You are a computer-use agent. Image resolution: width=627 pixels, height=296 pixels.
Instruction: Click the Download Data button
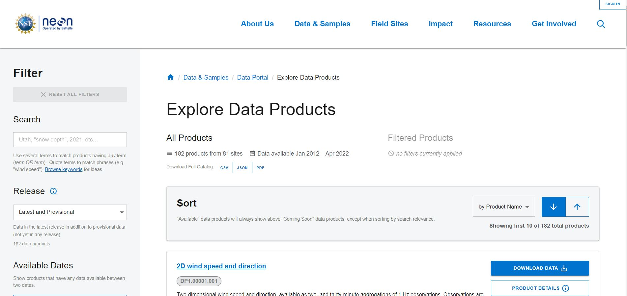pyautogui.click(x=540, y=268)
